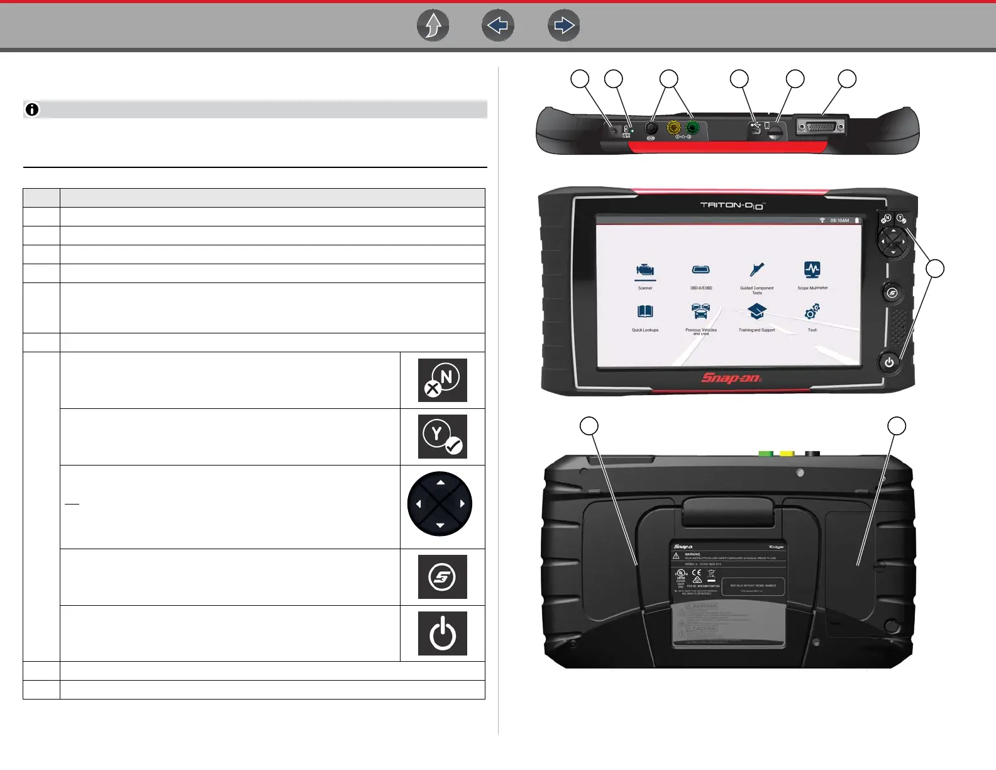996x770 pixels.
Task: Click the directional pad icon in the table
Action: click(440, 504)
